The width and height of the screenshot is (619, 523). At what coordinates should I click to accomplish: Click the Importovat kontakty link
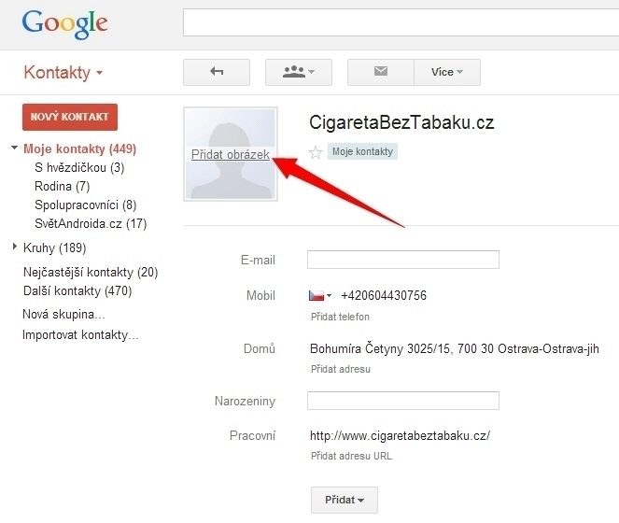point(80,334)
